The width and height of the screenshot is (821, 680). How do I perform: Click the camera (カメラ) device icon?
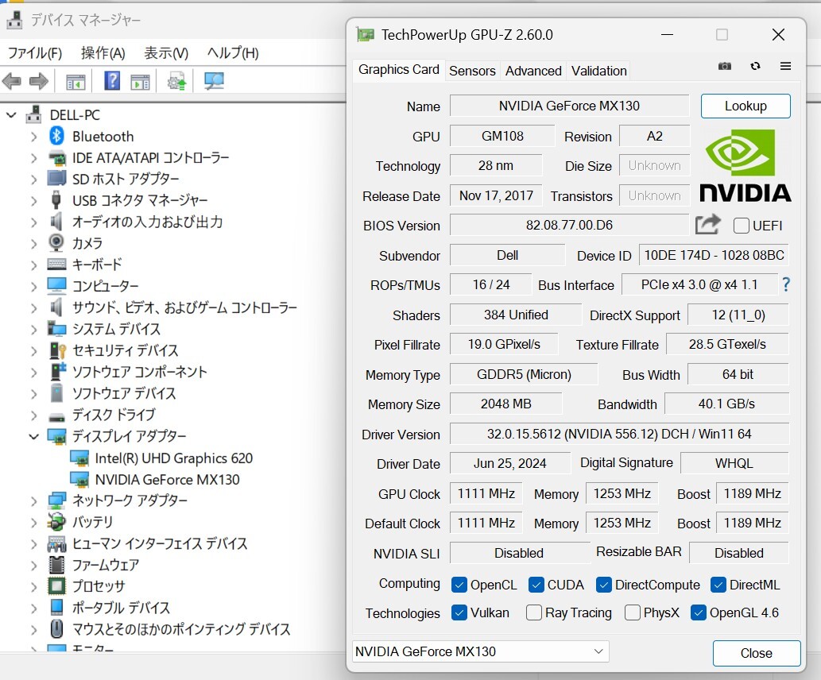(56, 243)
